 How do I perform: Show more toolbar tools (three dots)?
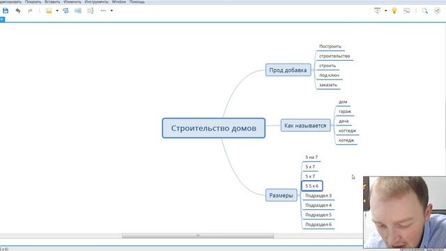(103, 11)
